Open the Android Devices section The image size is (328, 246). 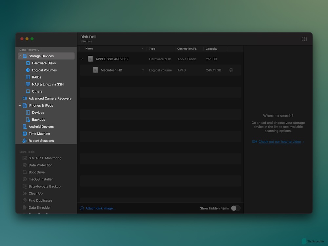(41, 127)
